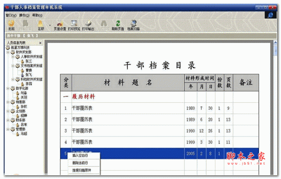Select the root node 航星万博科技
Viewport: 281px width, 179px height.
point(20,48)
